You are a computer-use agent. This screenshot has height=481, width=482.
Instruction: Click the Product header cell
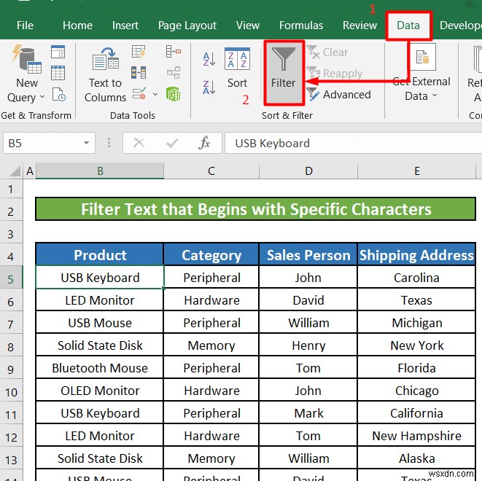[x=100, y=254]
